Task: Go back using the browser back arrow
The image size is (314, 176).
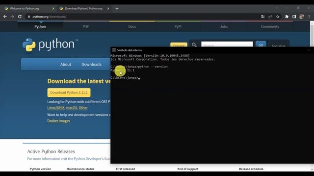Action: click(x=5, y=17)
